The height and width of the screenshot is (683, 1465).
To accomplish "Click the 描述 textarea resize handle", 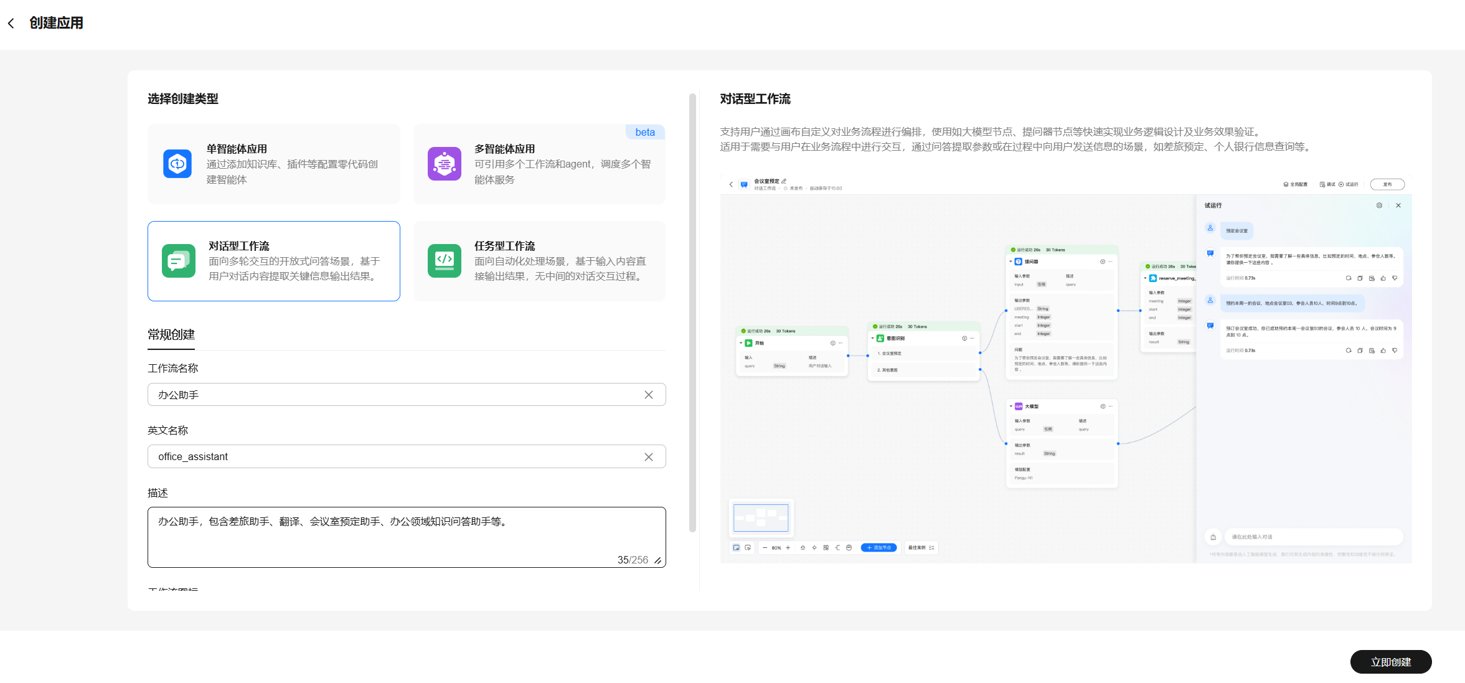I will 657,561.
